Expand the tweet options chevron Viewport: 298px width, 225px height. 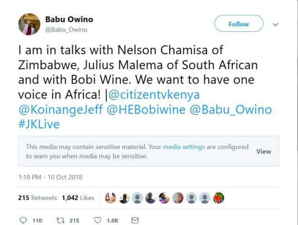275,24
